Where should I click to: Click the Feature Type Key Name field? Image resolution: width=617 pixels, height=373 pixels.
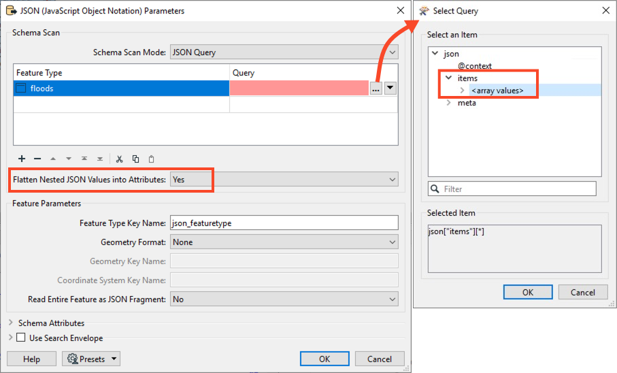pos(284,223)
